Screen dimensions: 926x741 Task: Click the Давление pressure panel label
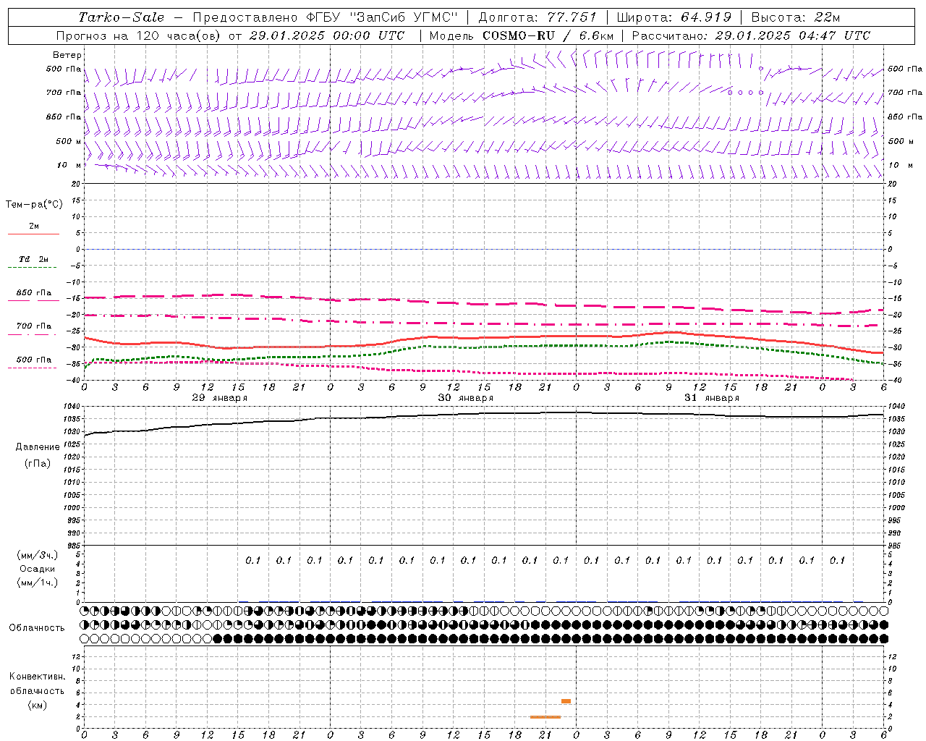point(38,447)
